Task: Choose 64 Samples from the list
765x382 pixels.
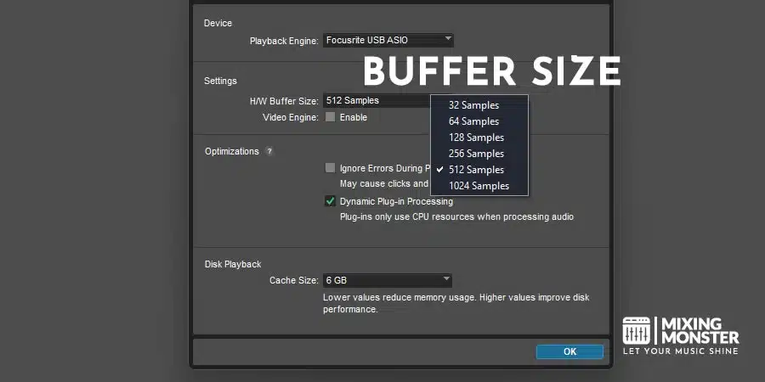Action: (473, 121)
